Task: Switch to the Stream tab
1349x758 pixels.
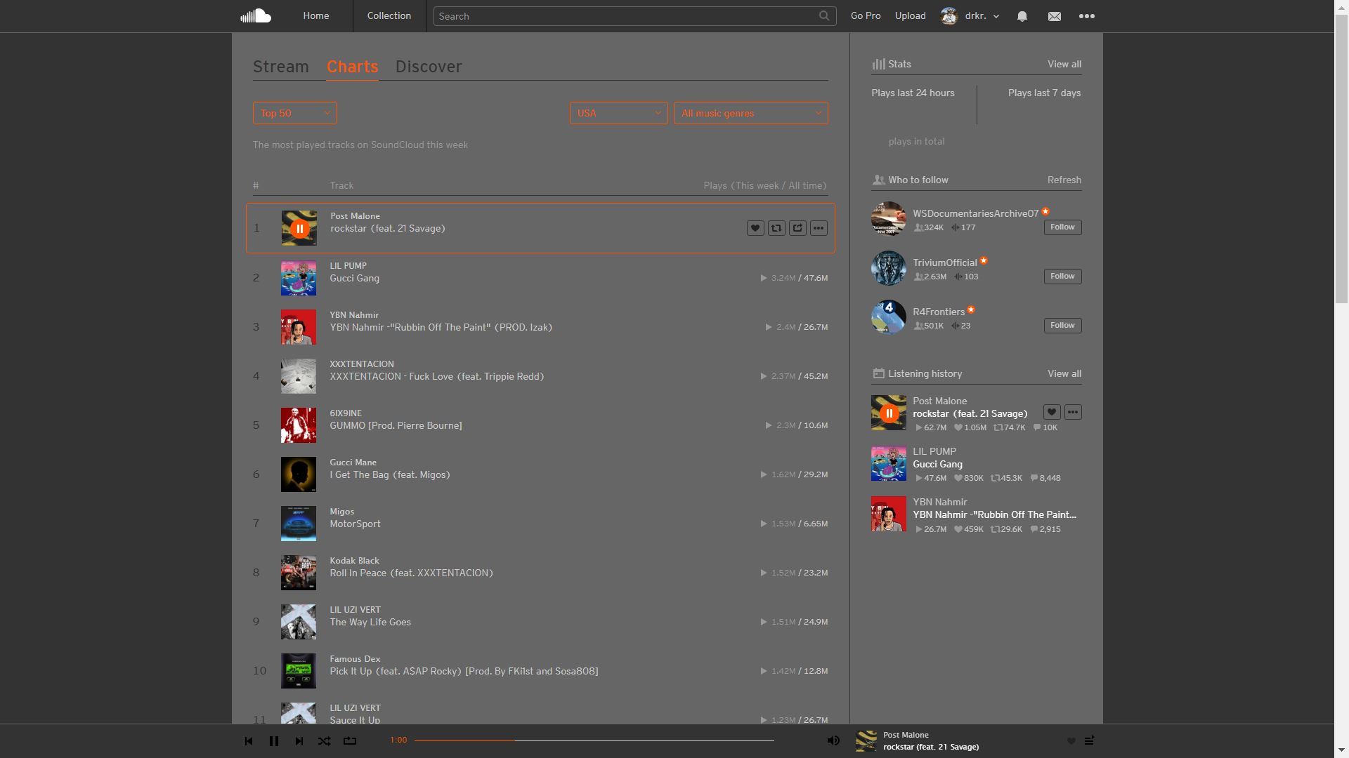Action: (x=280, y=67)
